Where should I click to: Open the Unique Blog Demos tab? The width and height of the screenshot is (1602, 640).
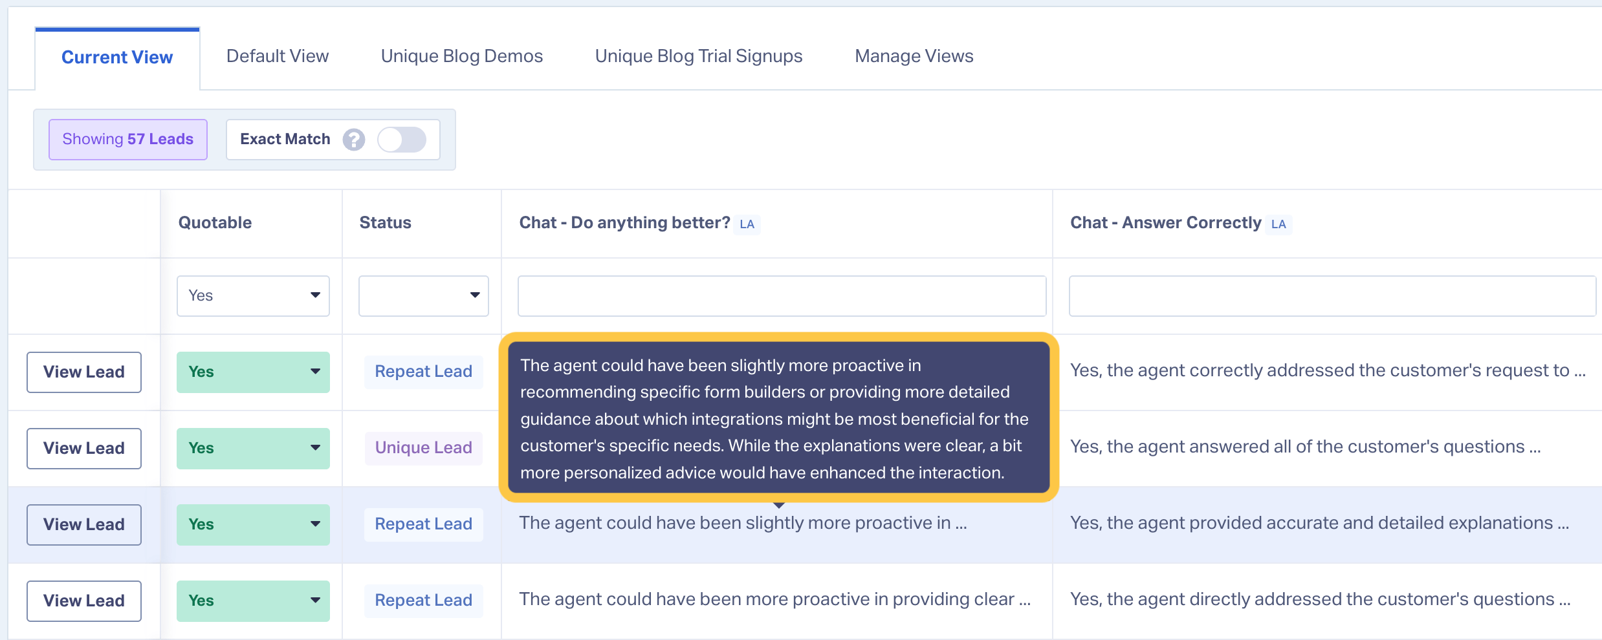pyautogui.click(x=462, y=56)
